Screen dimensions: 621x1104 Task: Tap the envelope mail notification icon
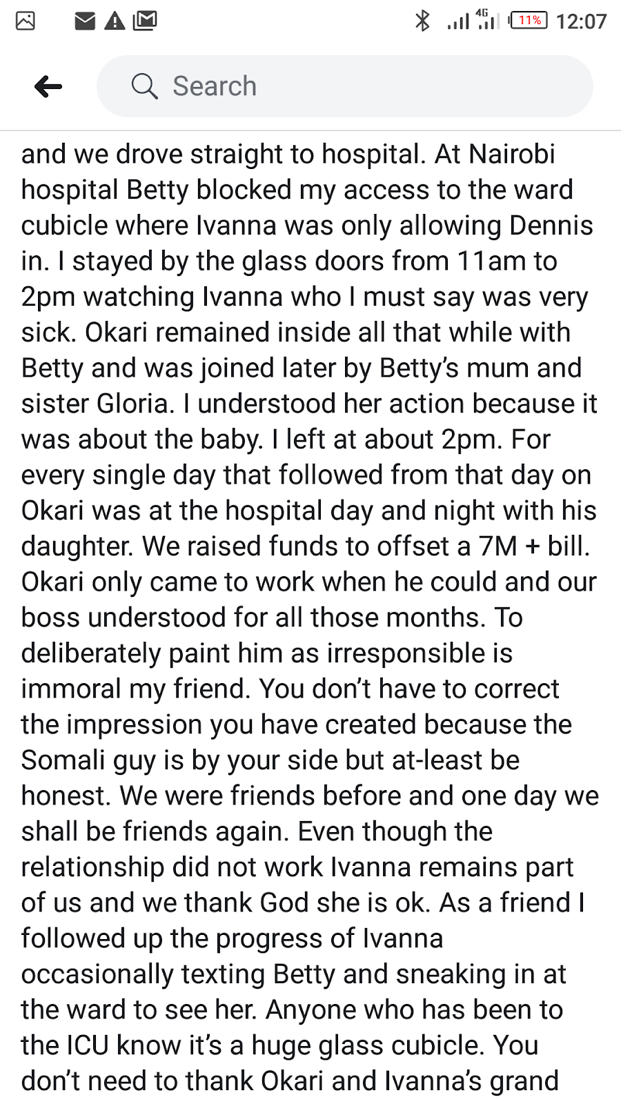click(x=84, y=21)
